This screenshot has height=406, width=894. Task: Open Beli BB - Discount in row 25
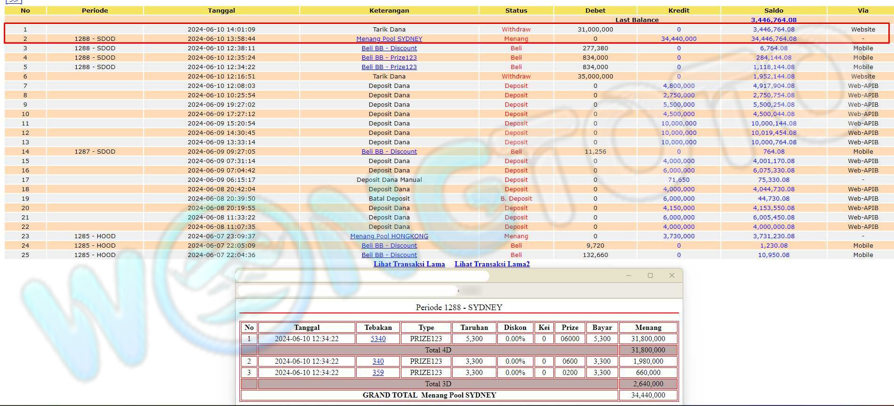point(389,255)
